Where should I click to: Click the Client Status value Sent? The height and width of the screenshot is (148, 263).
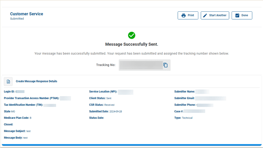point(109,98)
